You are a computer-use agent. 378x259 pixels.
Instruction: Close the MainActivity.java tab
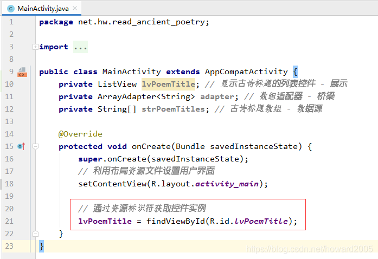[75, 9]
